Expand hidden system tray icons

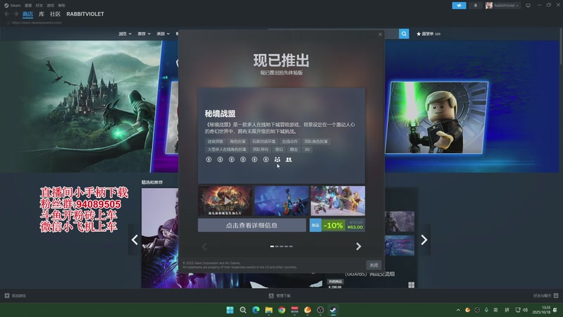coord(458,310)
